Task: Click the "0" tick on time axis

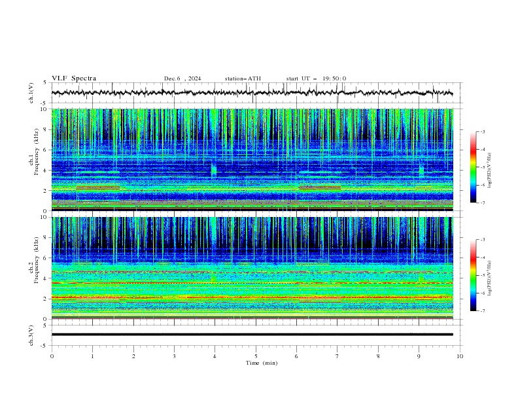Action: pos(52,356)
